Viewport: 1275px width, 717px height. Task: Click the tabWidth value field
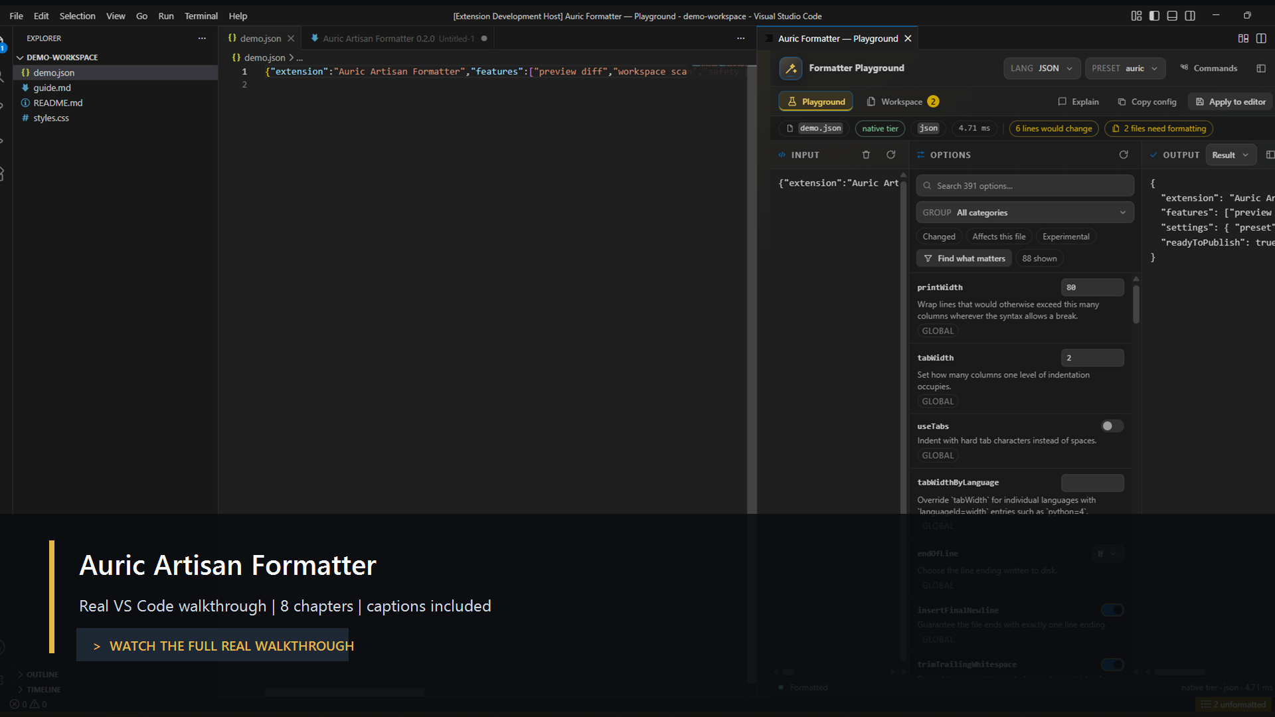pos(1092,358)
